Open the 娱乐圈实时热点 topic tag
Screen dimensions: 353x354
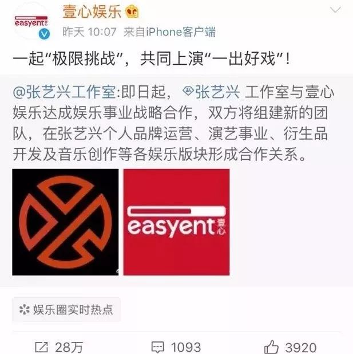point(66,309)
